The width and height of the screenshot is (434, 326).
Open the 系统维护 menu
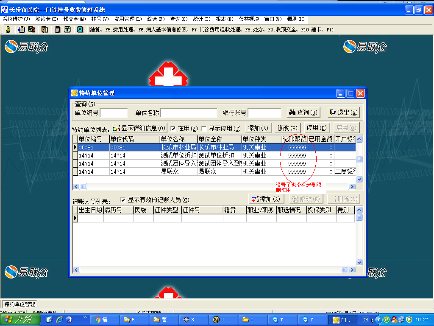coord(16,19)
